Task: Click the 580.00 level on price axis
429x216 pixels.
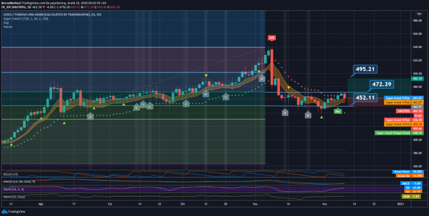Action: point(417,21)
